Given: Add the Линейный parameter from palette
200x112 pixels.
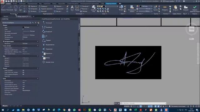Looking at the screenshot, I should pos(47,27).
